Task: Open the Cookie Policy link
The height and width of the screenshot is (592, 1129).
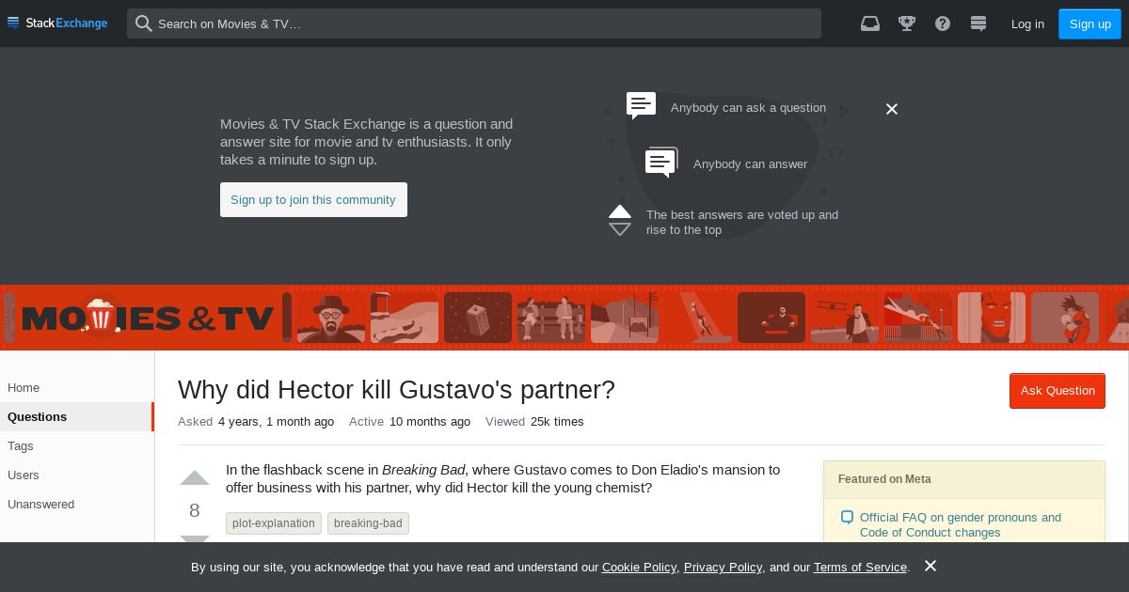Action: click(639, 567)
